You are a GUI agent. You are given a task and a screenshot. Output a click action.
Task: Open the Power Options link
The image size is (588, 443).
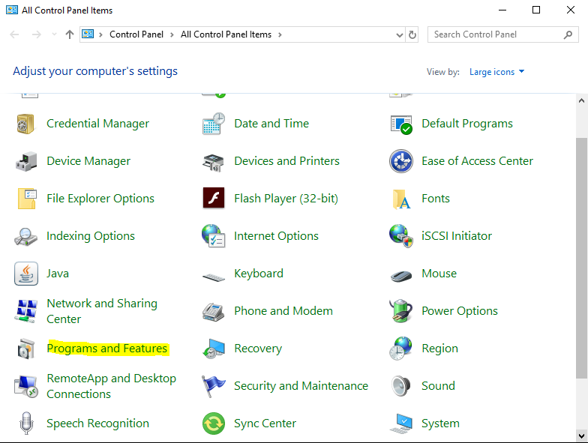460,311
